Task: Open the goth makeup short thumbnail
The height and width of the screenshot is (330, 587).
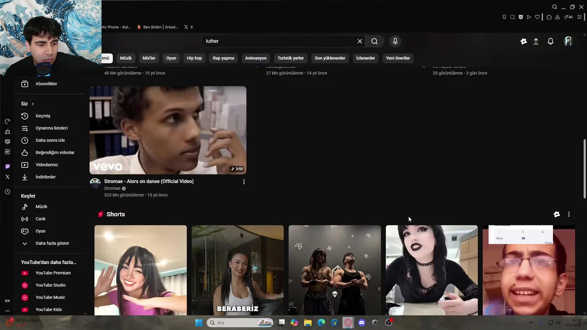Action: point(432,270)
